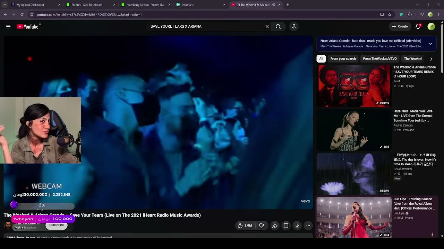
Task: Mute the YouTube tab audio icon
Action: (274, 5)
